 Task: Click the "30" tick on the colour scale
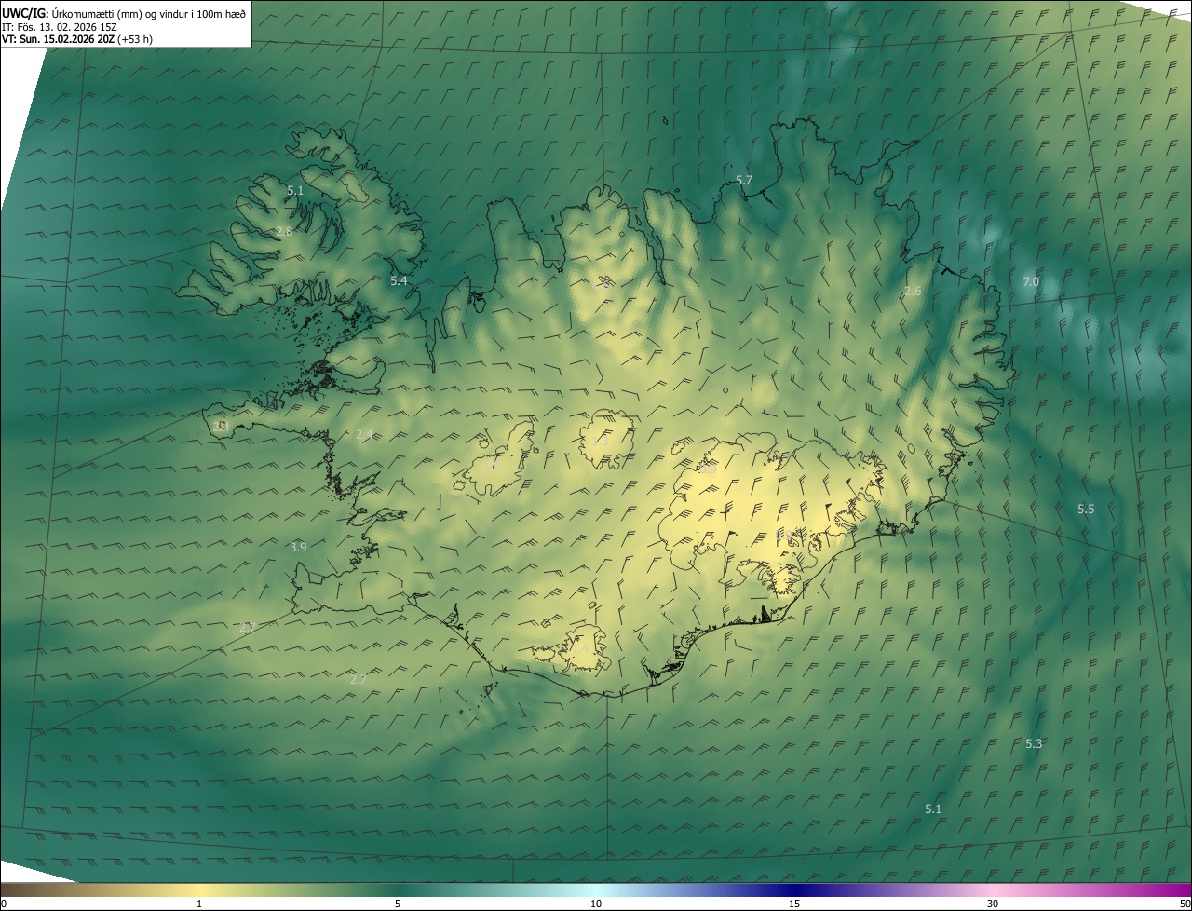point(993,904)
